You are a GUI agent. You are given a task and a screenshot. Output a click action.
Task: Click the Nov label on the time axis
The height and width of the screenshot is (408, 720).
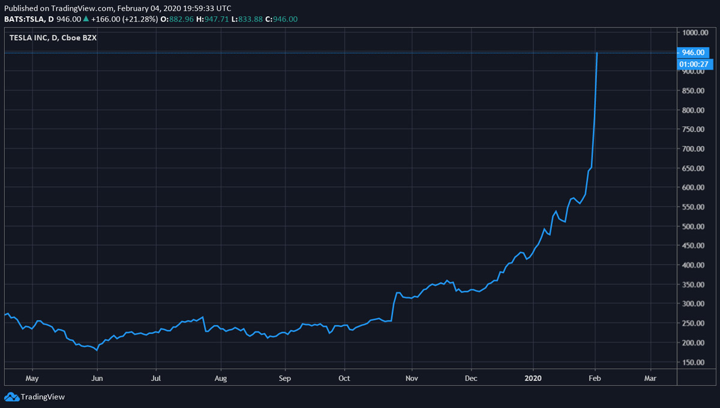[411, 379]
